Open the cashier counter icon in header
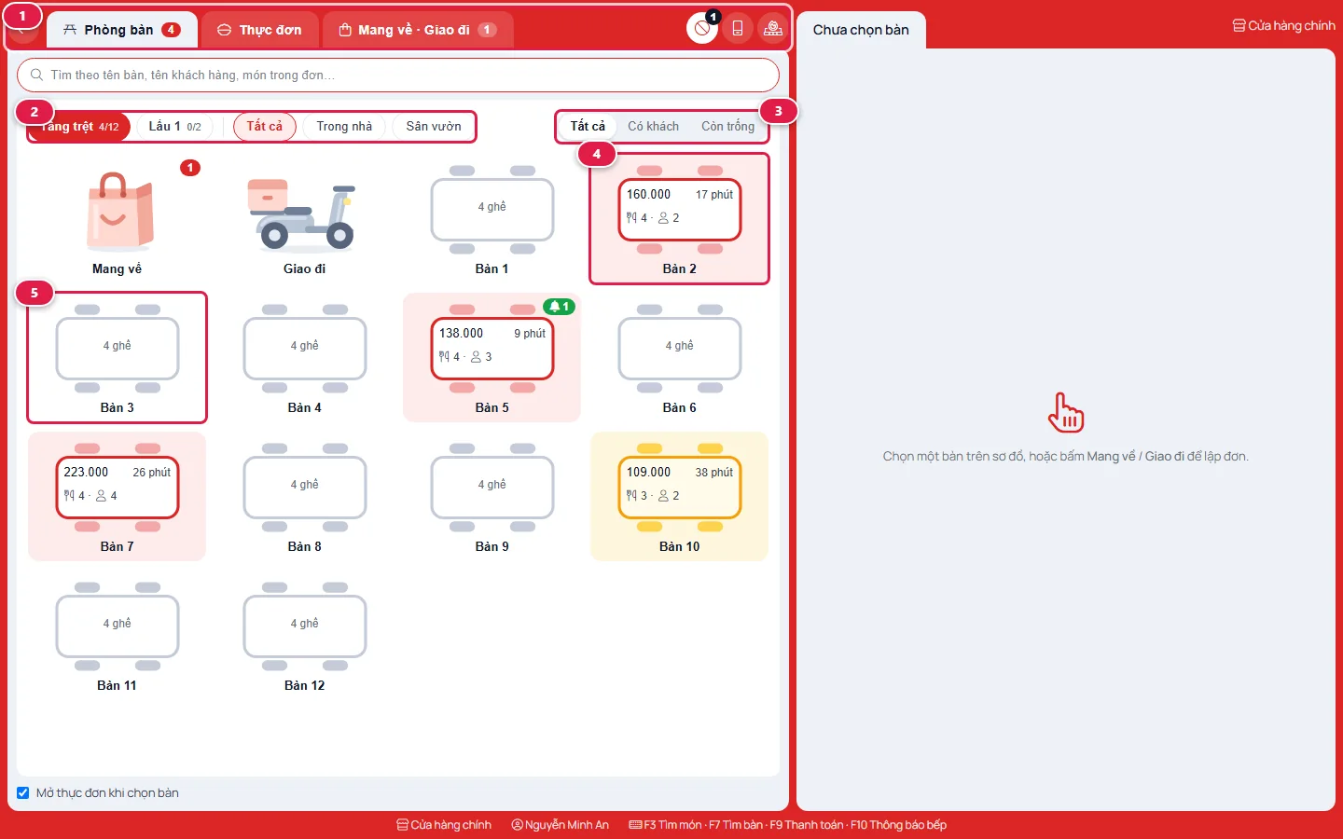Screen dimensions: 1343x839 point(773,28)
